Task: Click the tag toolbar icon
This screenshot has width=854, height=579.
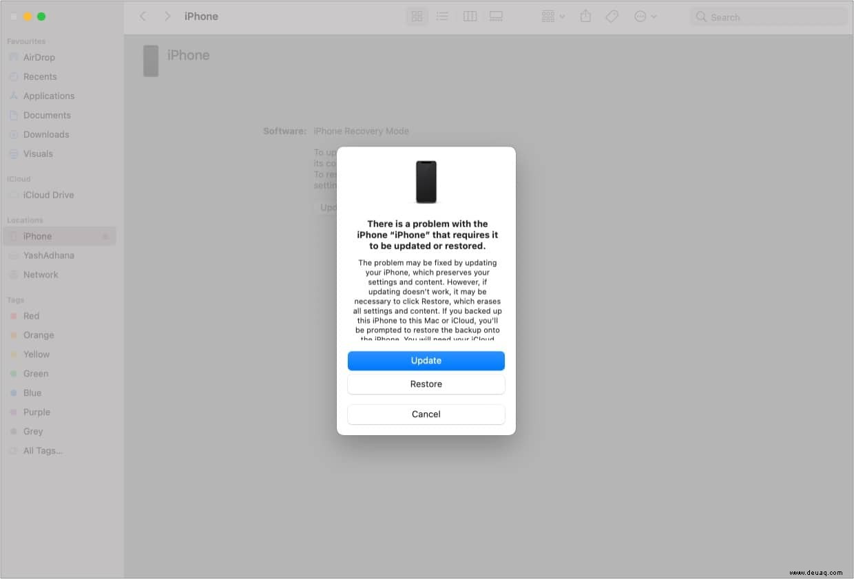Action: point(612,17)
